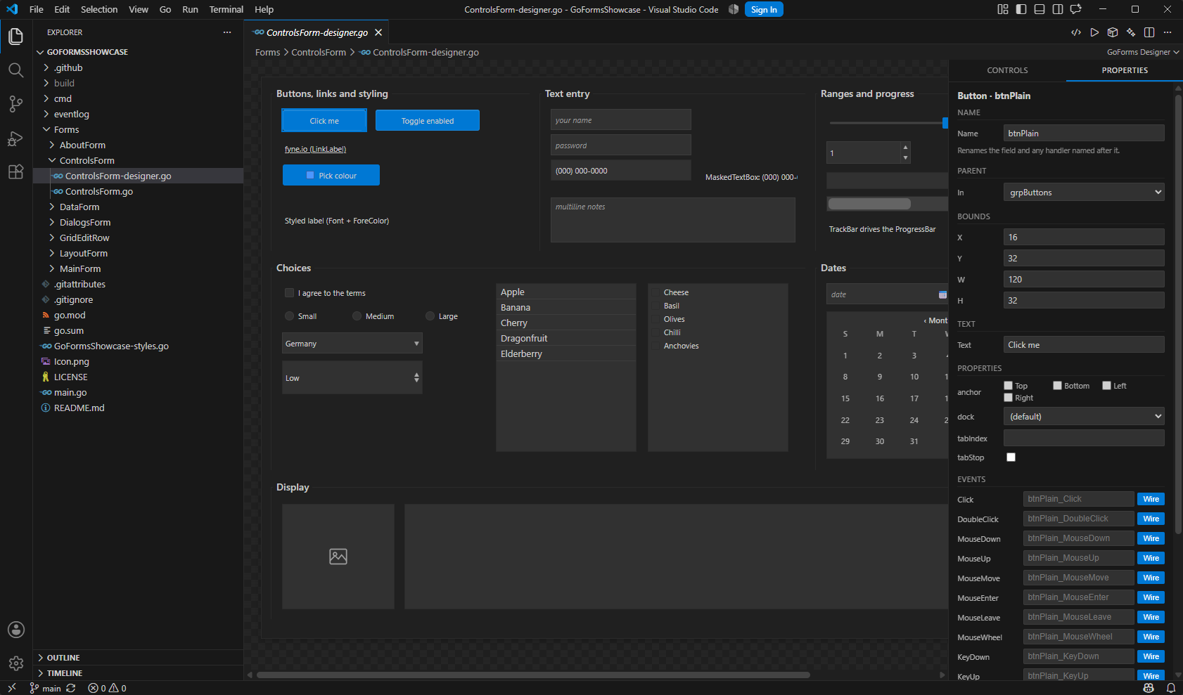Image resolution: width=1183 pixels, height=695 pixels.
Task: Click the remote window icon in status bar
Action: [x=12, y=688]
